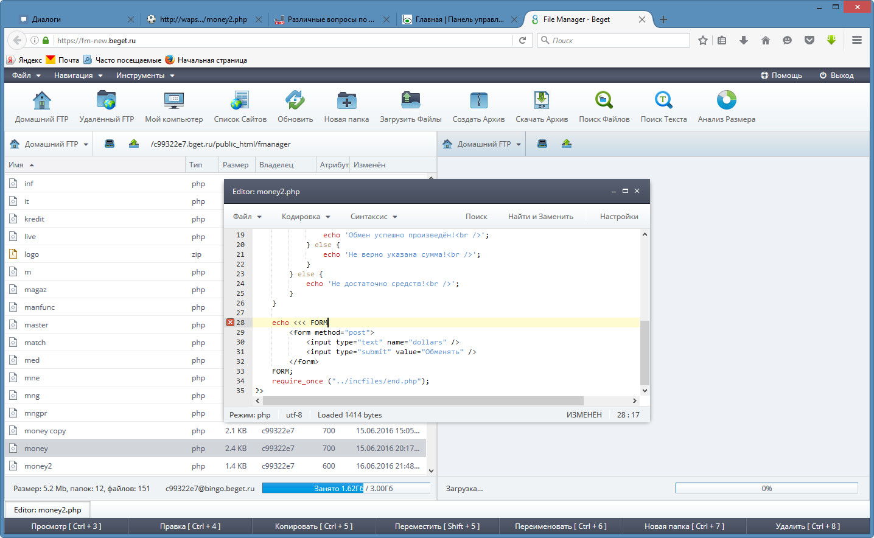Click the error marker on line 28

click(231, 323)
